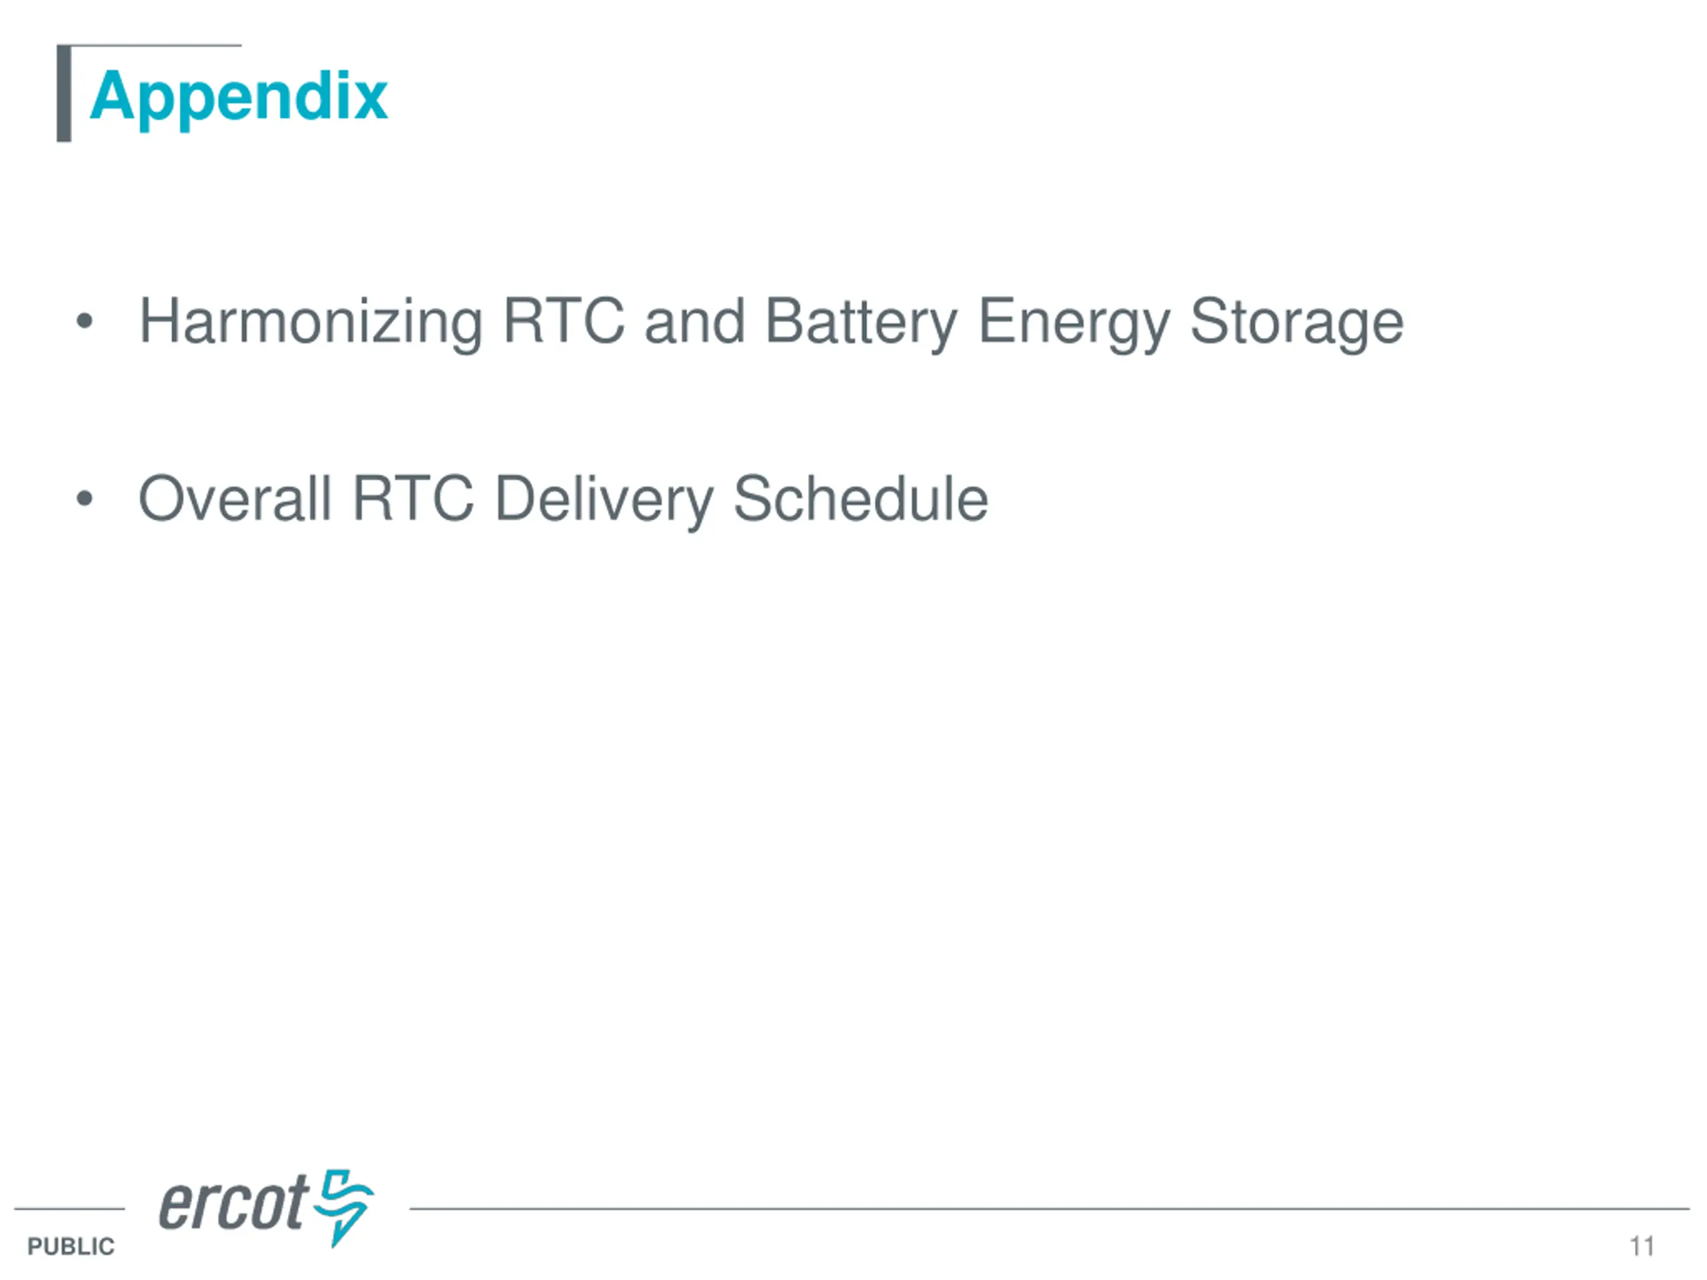
Task: Click the slide number 11
Action: coord(1642,1246)
